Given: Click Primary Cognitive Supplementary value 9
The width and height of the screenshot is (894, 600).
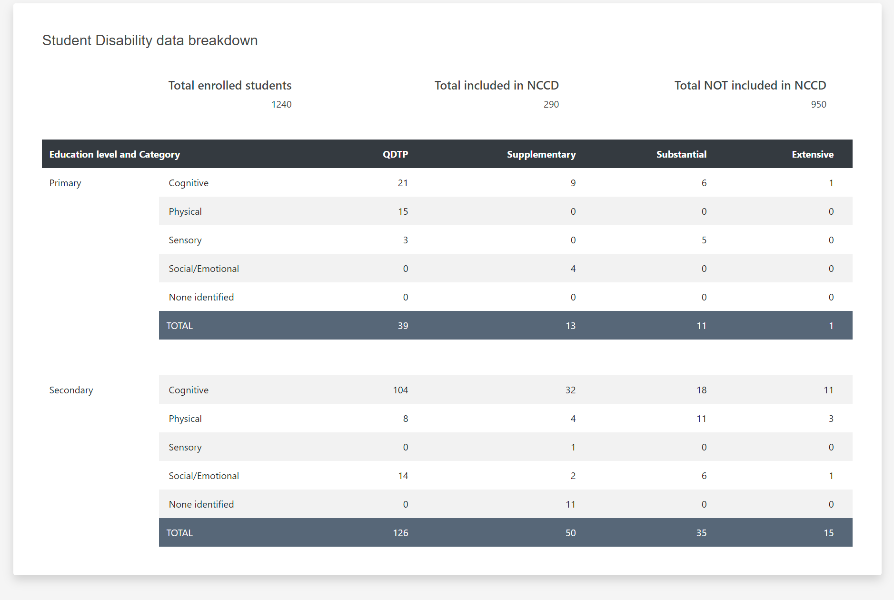Looking at the screenshot, I should point(573,183).
